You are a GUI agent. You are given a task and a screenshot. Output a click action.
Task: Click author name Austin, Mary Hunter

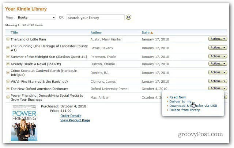click(x=106, y=39)
